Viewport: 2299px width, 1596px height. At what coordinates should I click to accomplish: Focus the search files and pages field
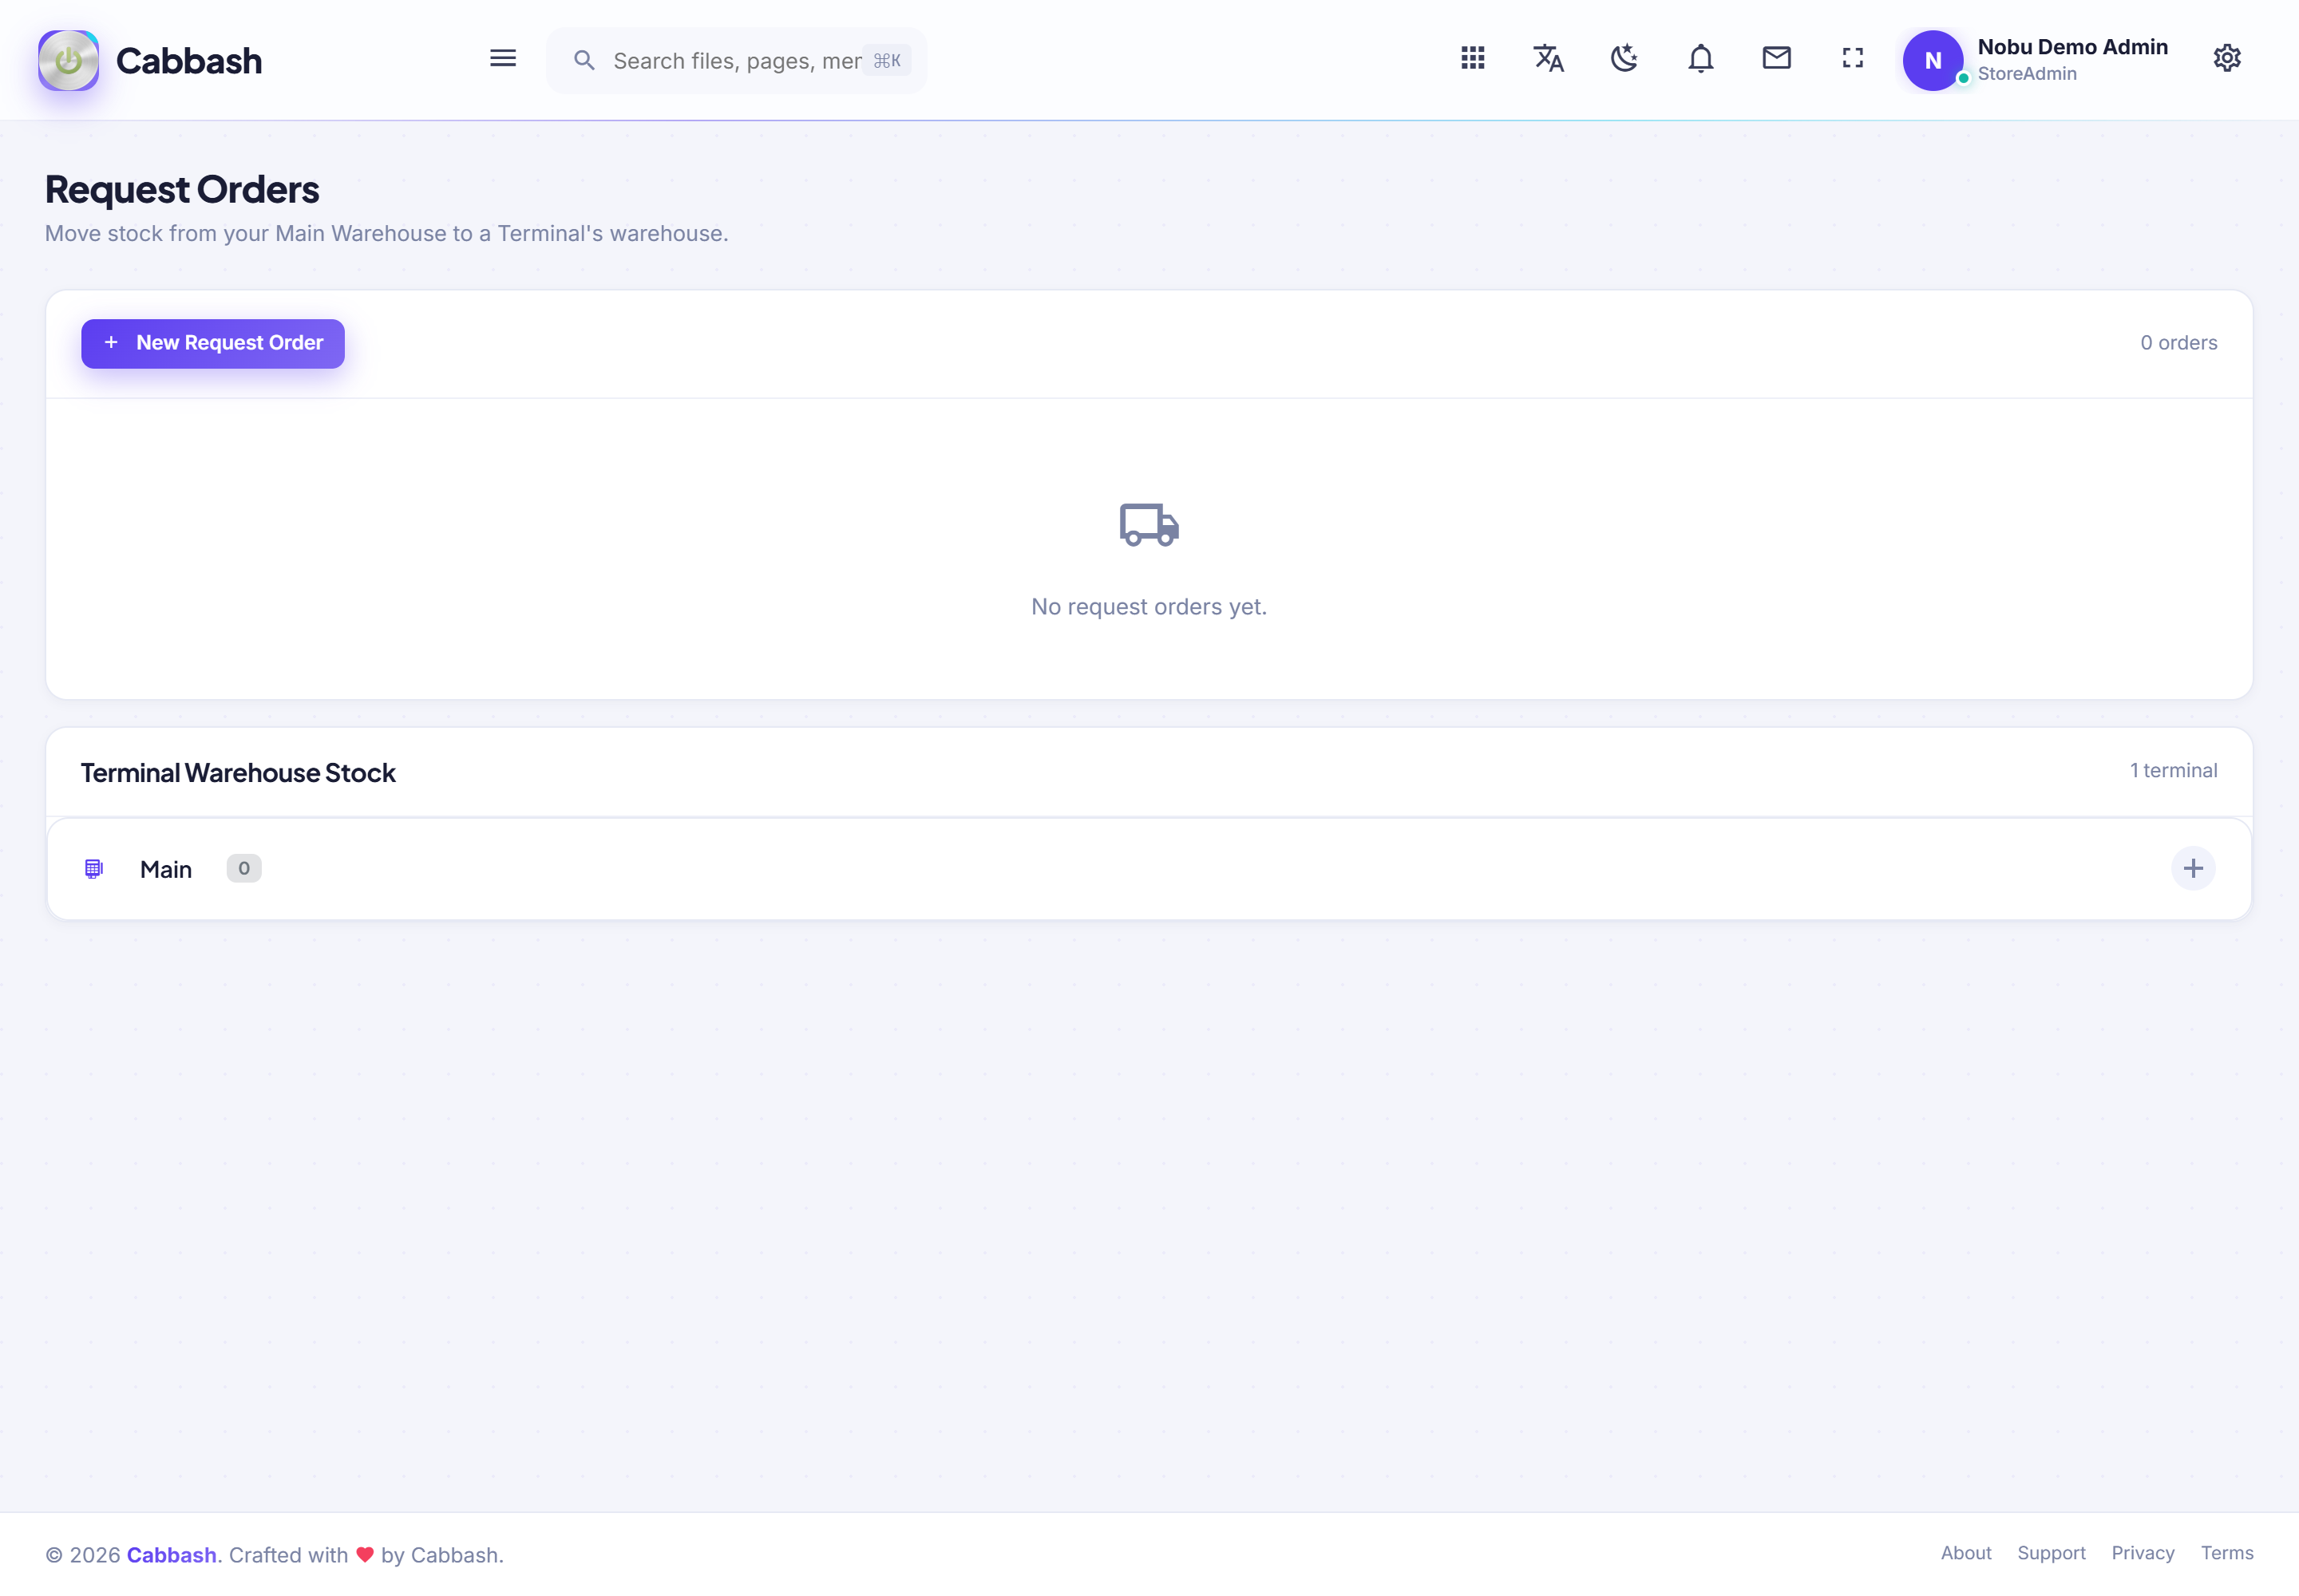pyautogui.click(x=736, y=61)
